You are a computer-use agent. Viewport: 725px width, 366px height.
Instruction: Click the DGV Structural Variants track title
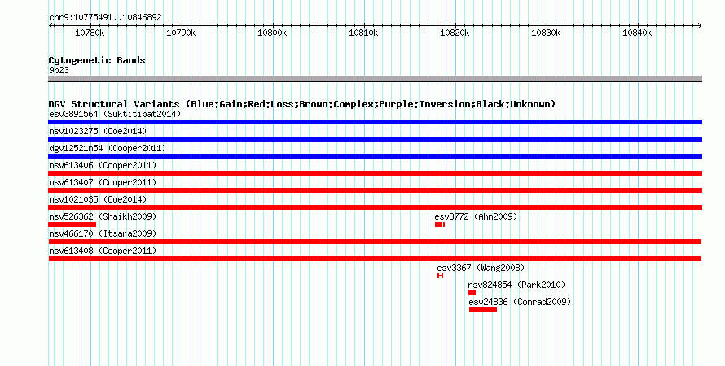click(x=302, y=104)
